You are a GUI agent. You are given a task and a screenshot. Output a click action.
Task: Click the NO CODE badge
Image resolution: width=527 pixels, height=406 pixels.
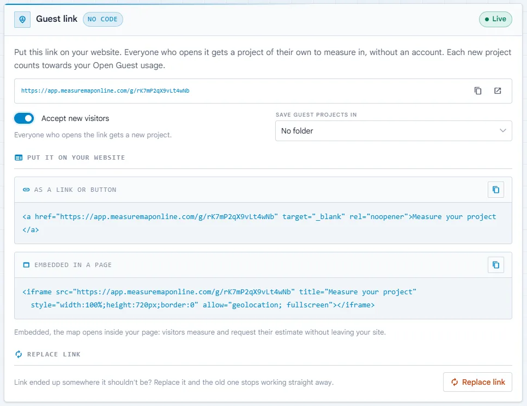click(x=103, y=19)
